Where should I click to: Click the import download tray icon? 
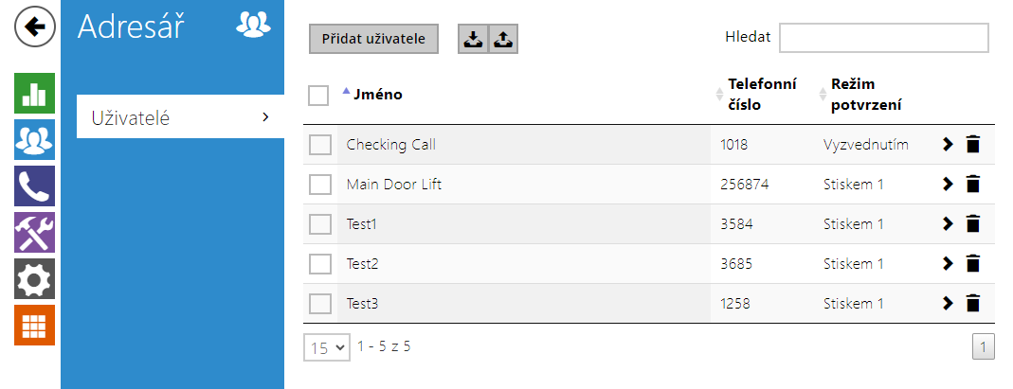[474, 40]
